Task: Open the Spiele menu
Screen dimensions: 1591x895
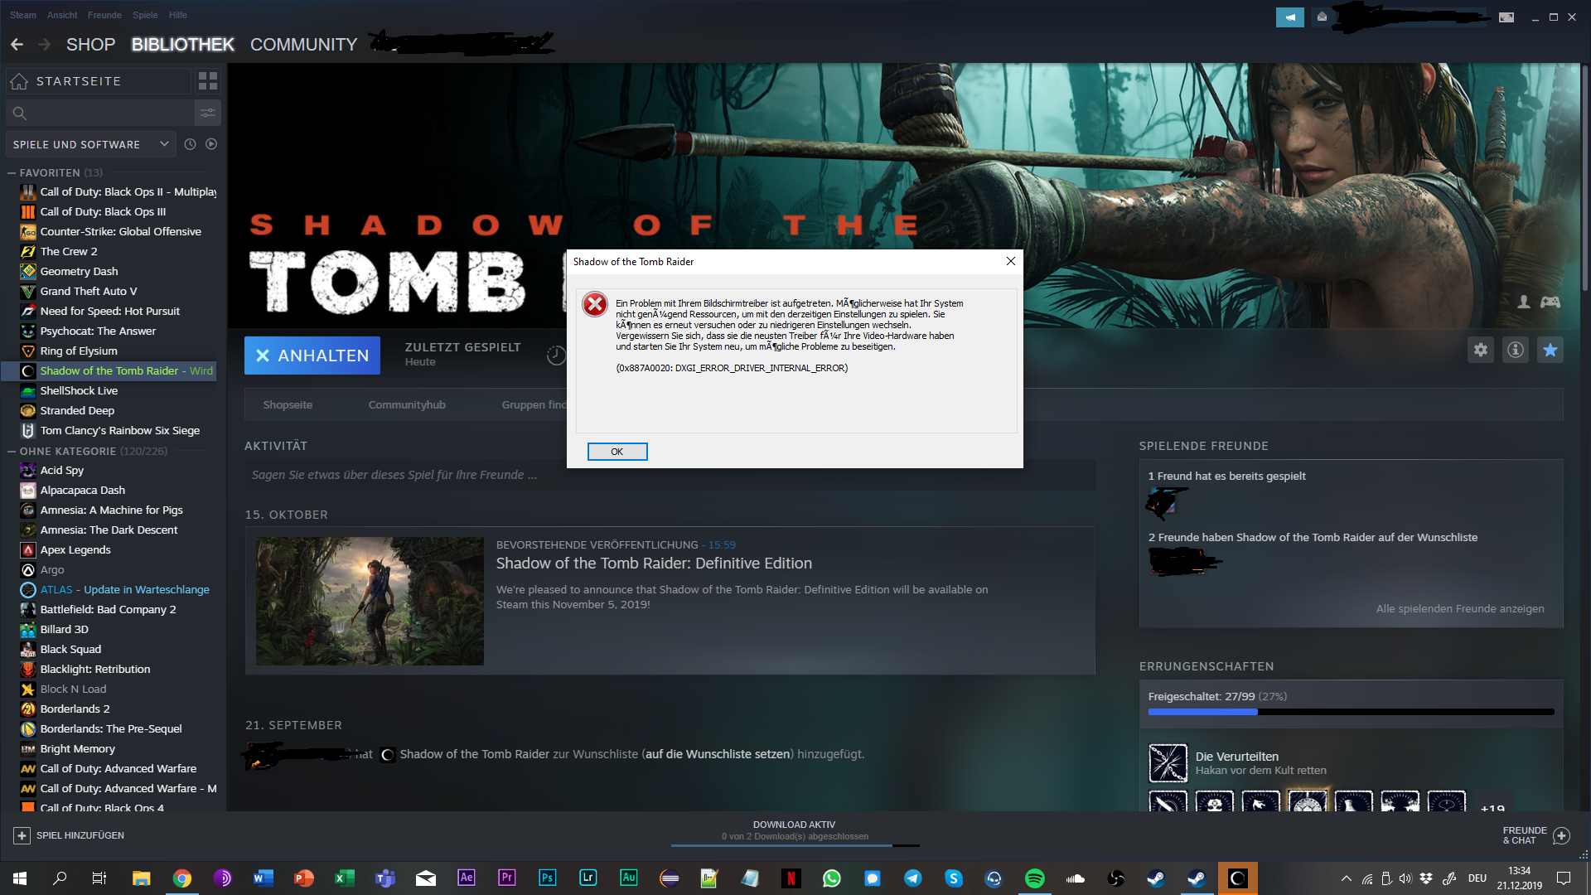Action: click(x=144, y=15)
